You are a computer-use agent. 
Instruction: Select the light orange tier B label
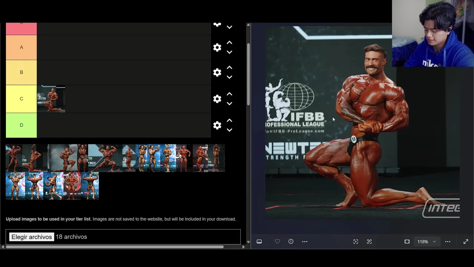pos(21,72)
